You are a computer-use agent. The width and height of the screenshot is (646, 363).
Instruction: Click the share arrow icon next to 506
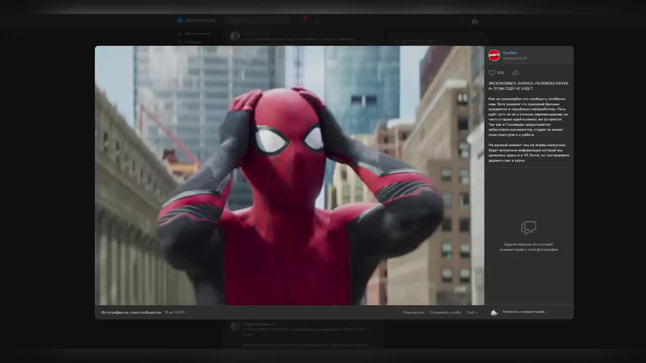[515, 73]
